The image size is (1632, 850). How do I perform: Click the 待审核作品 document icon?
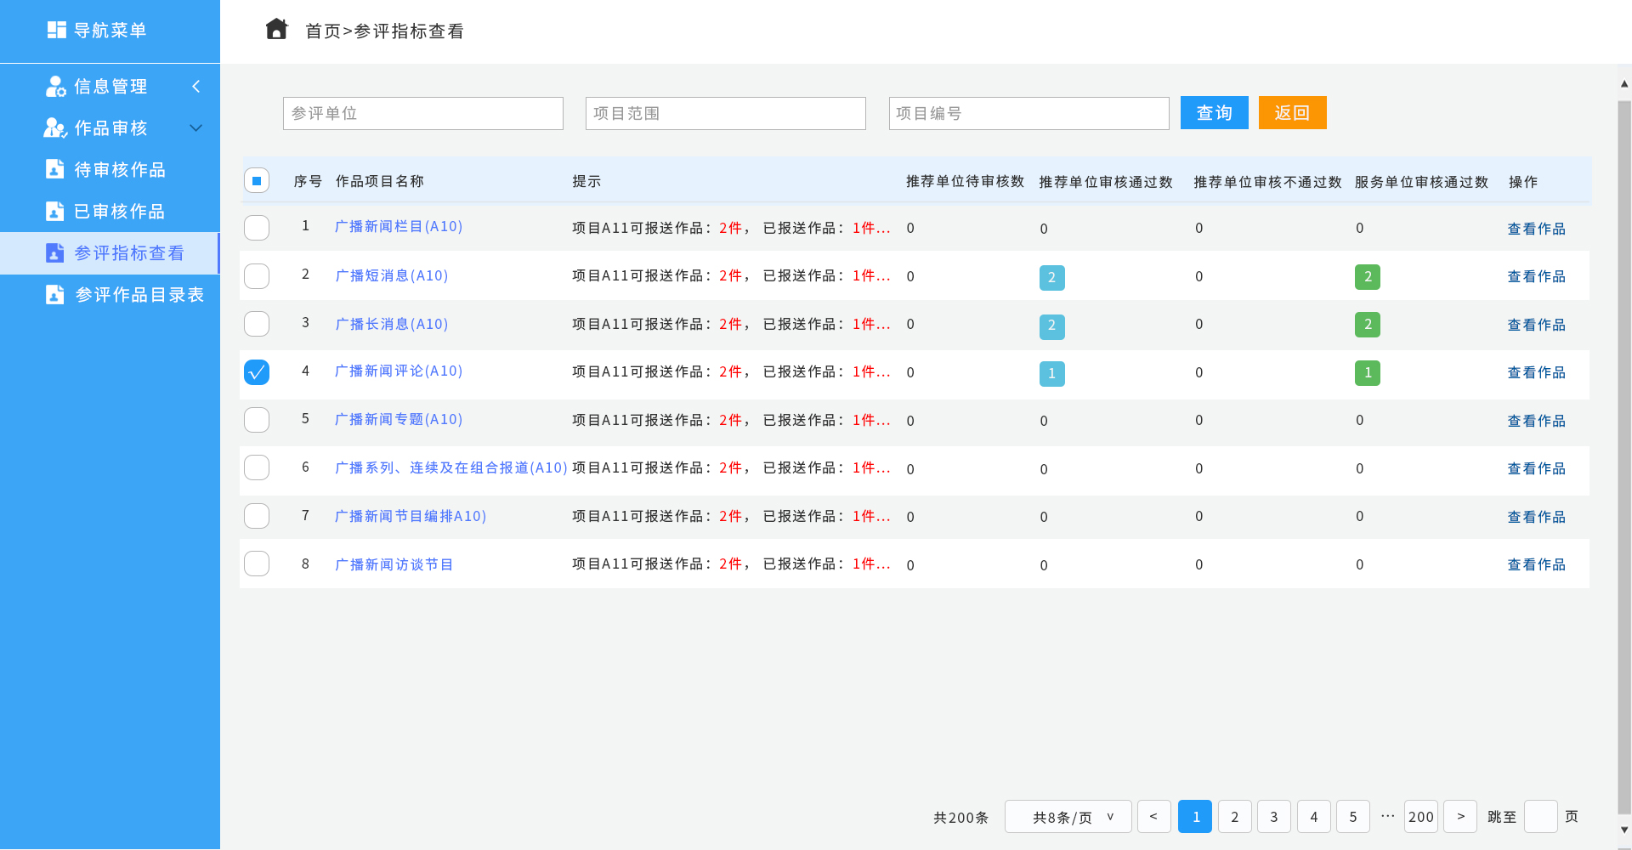pos(55,169)
